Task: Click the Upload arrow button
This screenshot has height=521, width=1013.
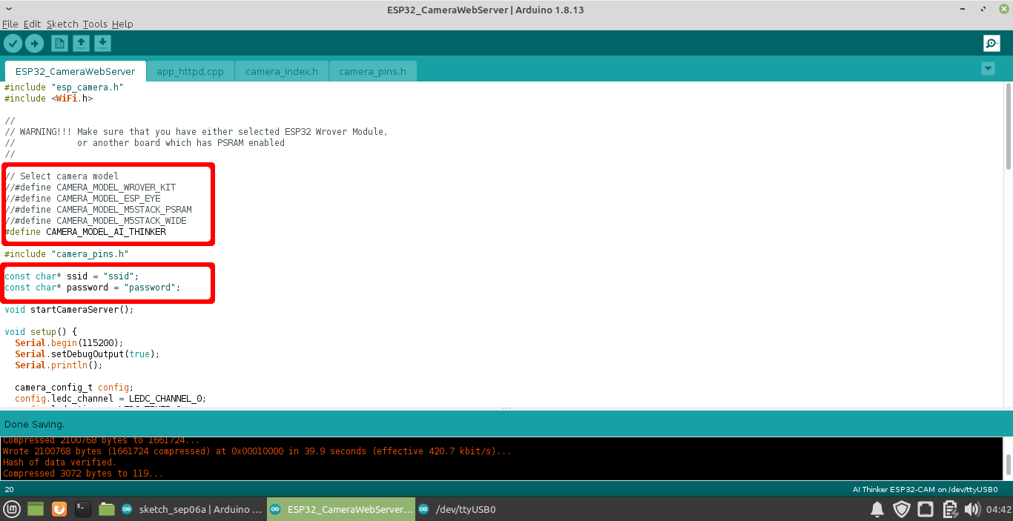Action: coord(34,43)
